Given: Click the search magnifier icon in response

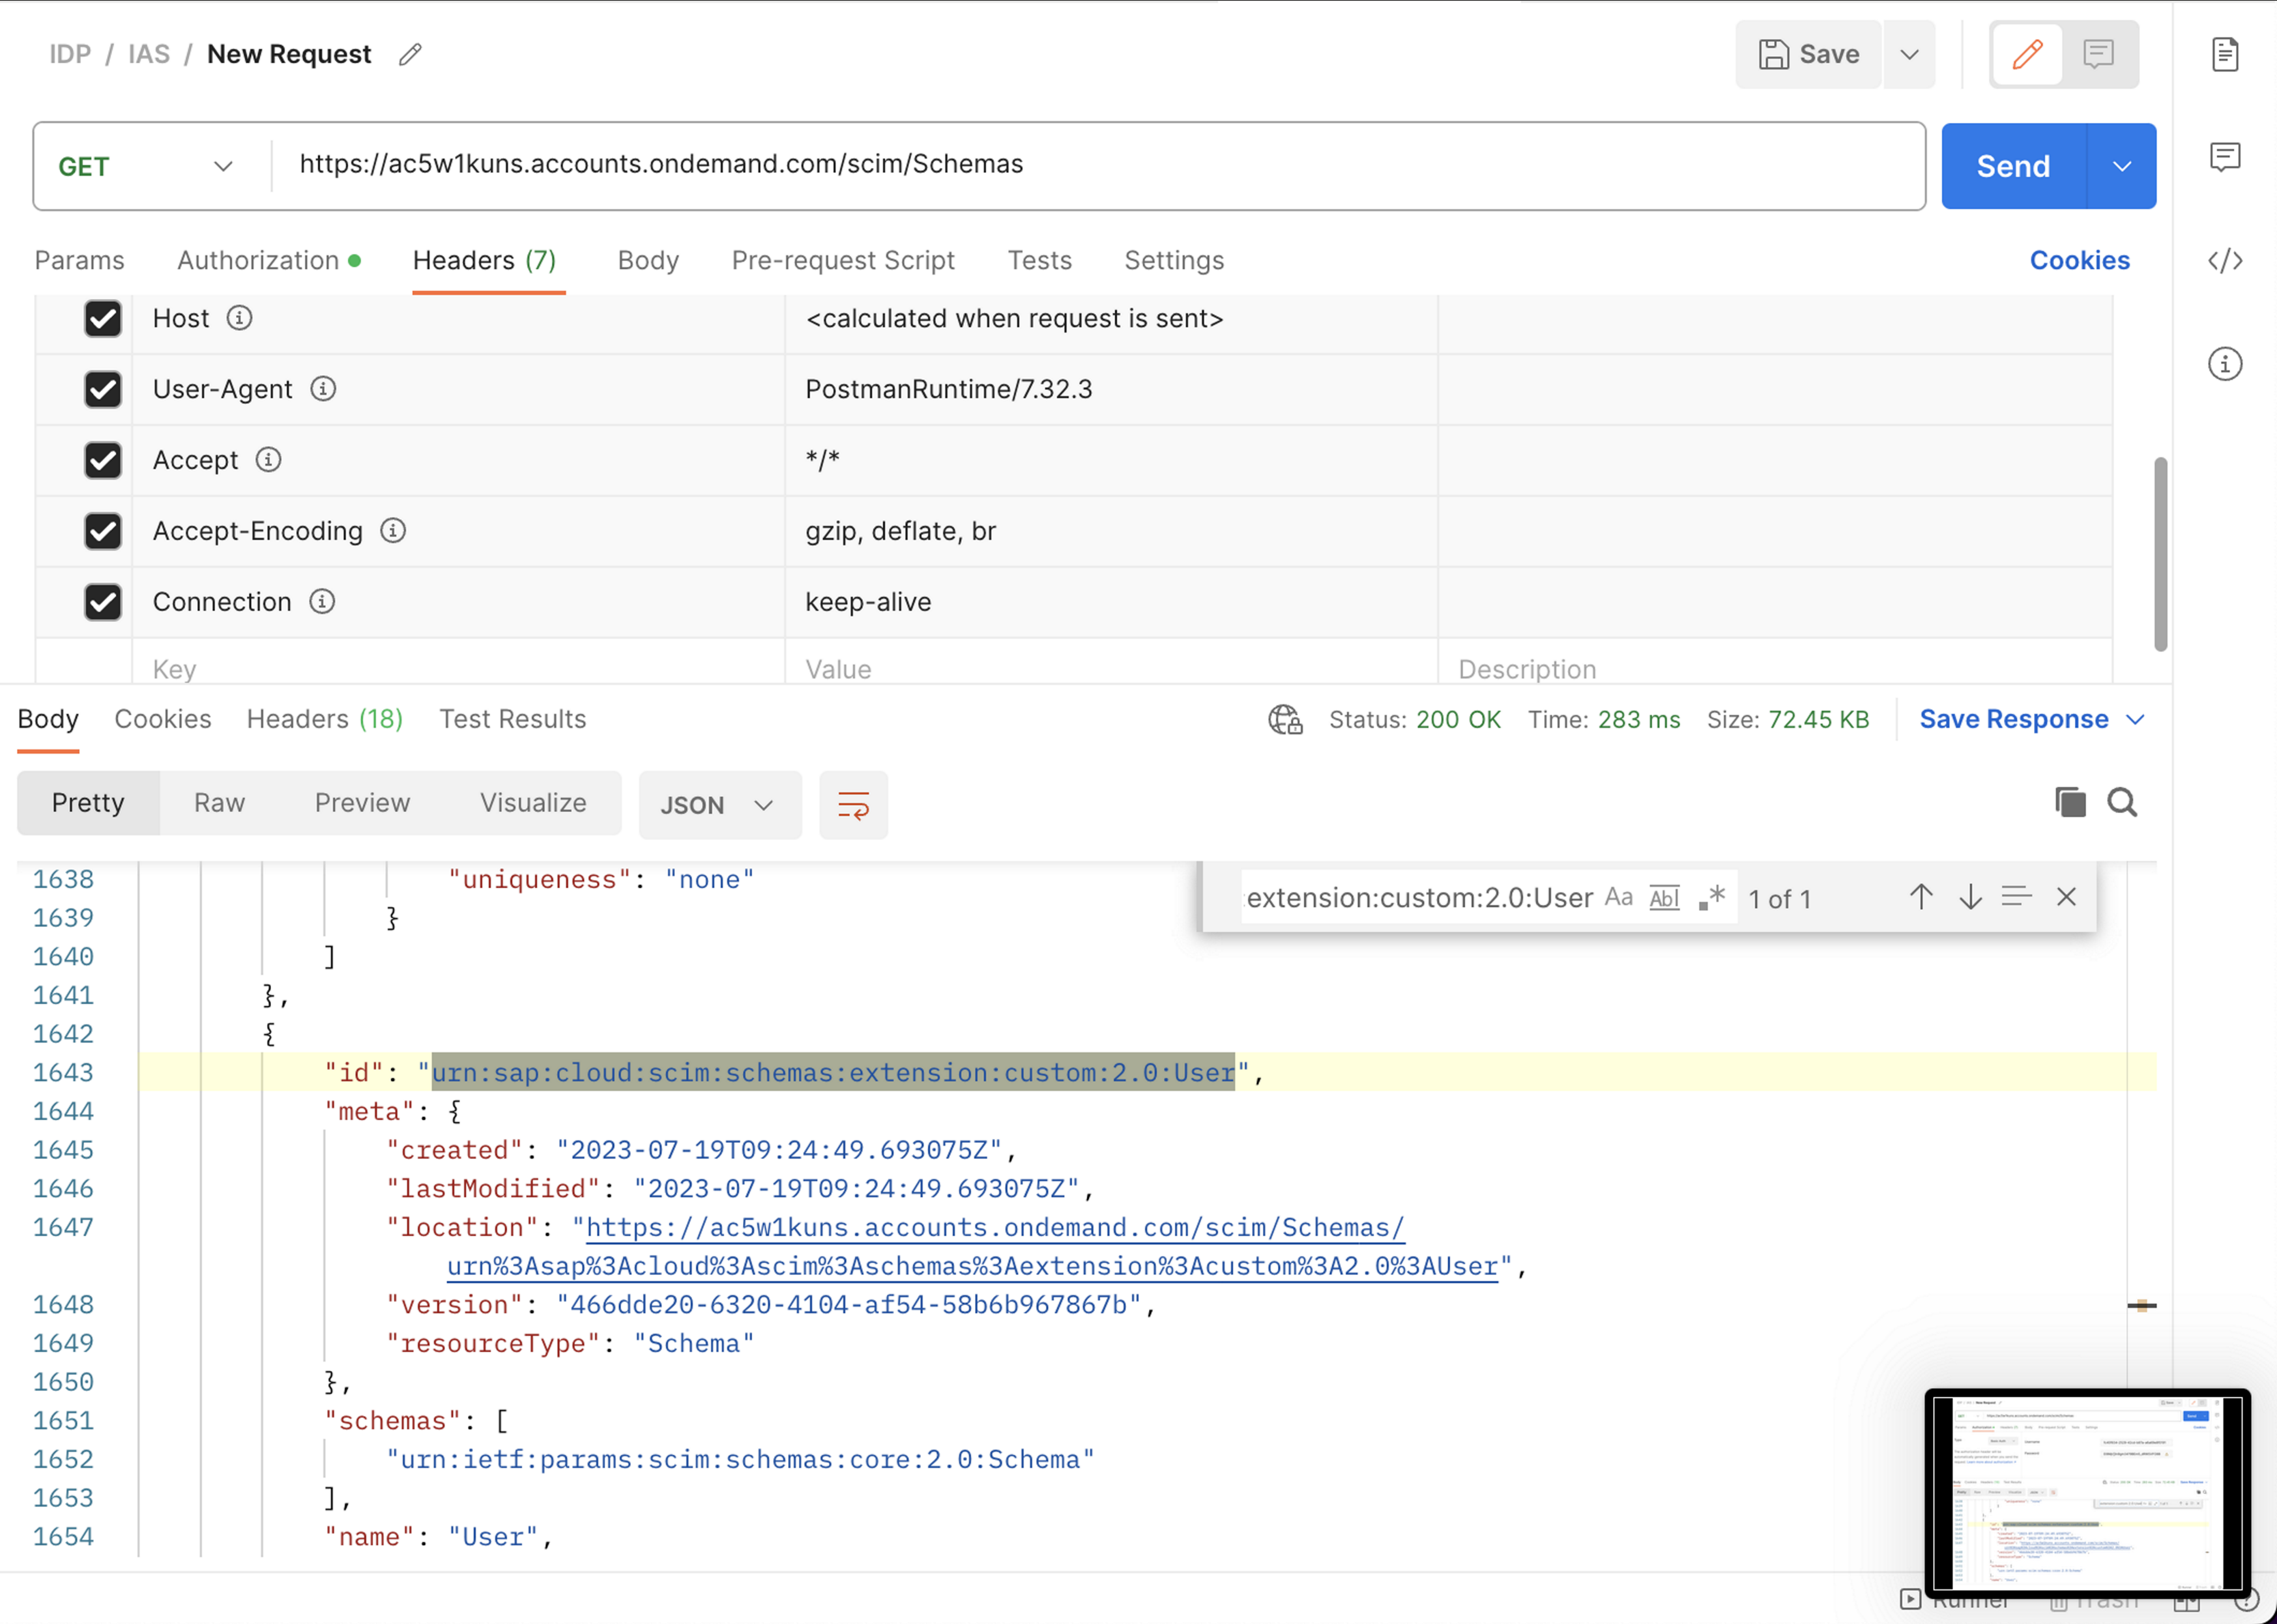Looking at the screenshot, I should coord(2122,802).
